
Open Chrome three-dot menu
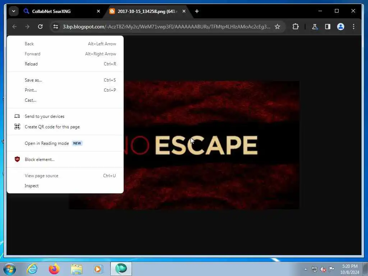click(x=354, y=27)
